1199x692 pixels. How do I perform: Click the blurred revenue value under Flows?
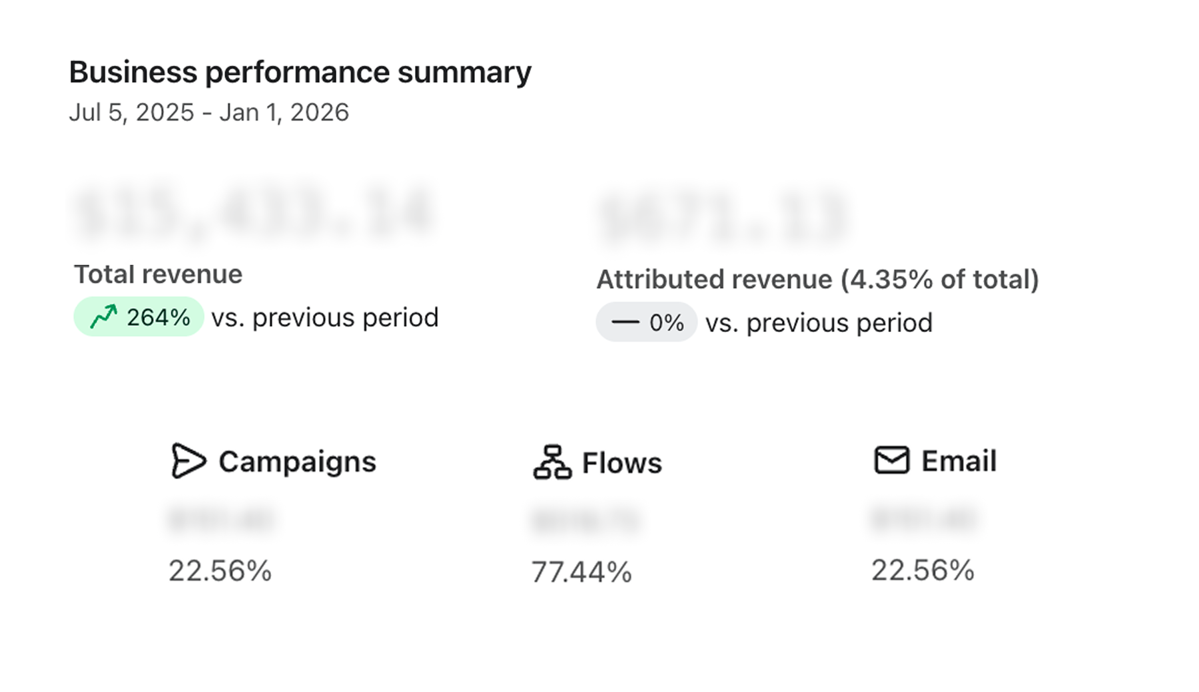pos(586,520)
